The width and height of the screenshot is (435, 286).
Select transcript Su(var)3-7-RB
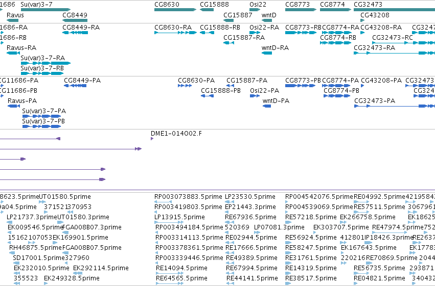click(42, 73)
